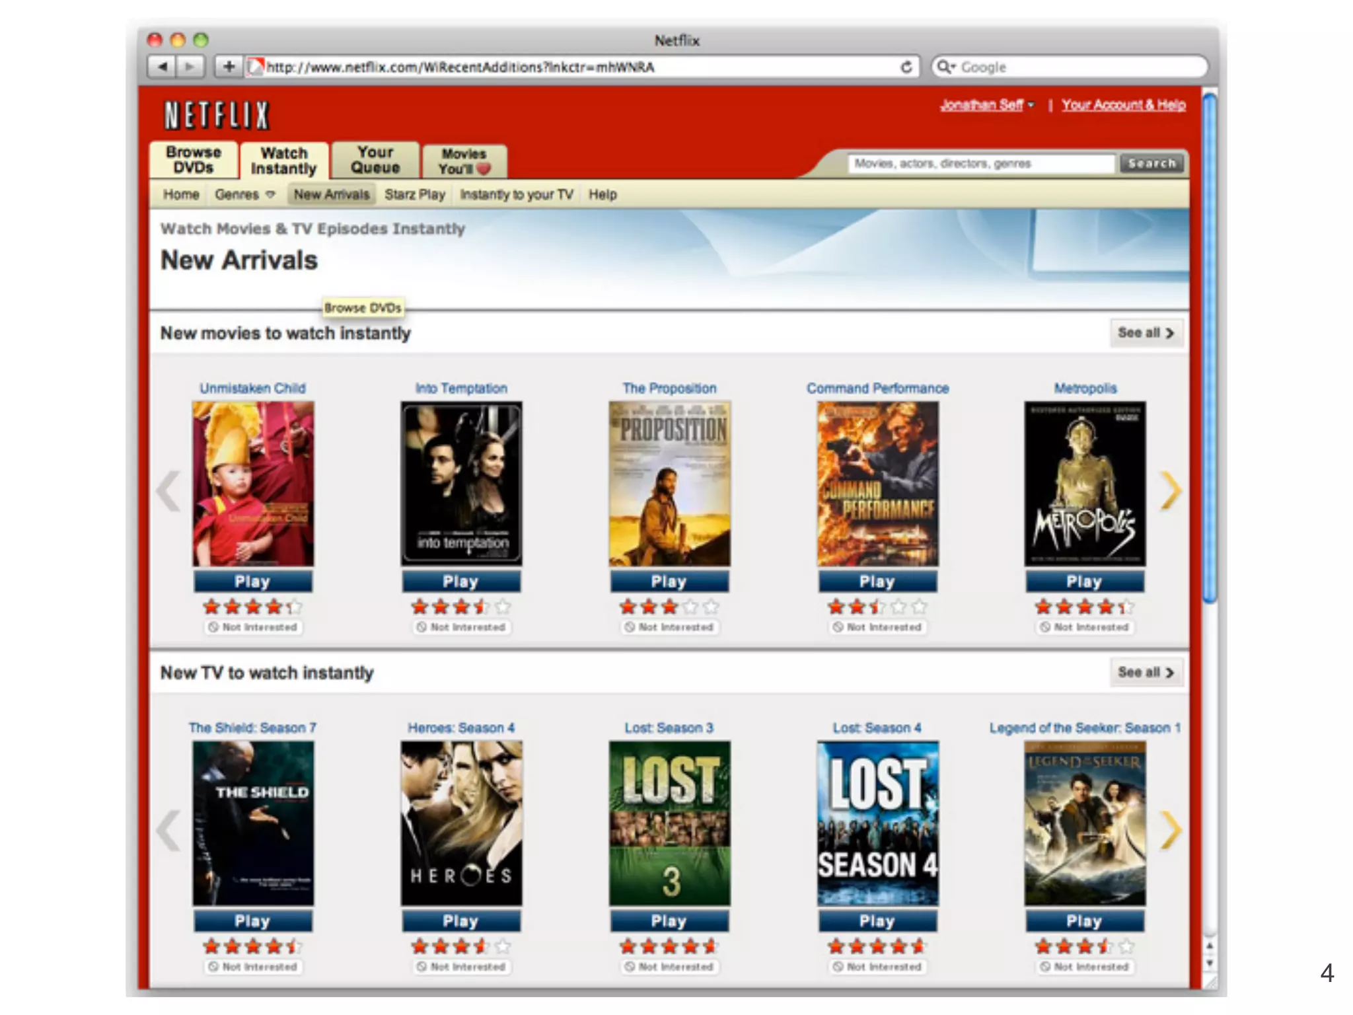Mark Lost: Season 3 as Not Interested

pos(669,967)
